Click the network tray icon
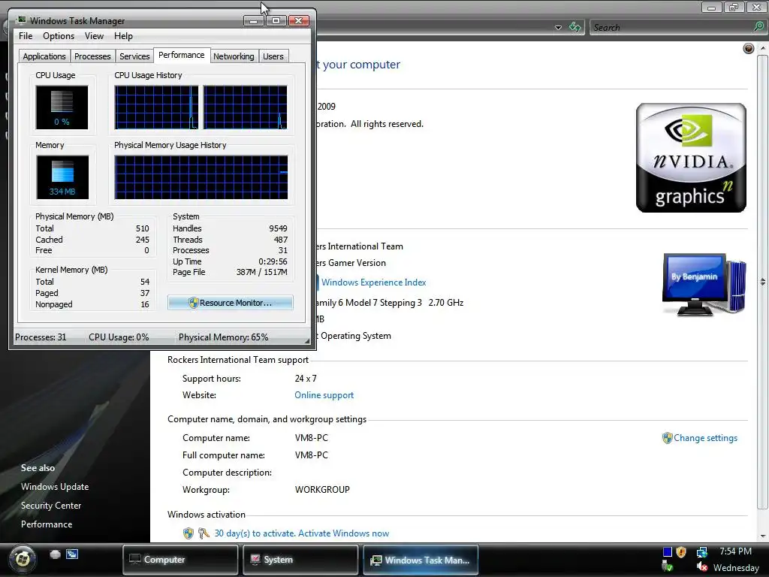The image size is (769, 577). coord(702,552)
